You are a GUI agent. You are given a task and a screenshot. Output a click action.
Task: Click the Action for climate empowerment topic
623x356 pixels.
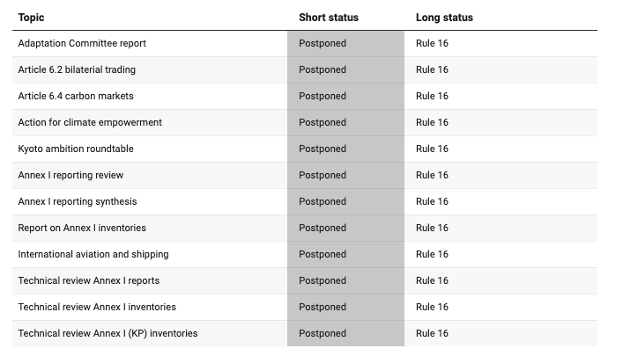90,122
